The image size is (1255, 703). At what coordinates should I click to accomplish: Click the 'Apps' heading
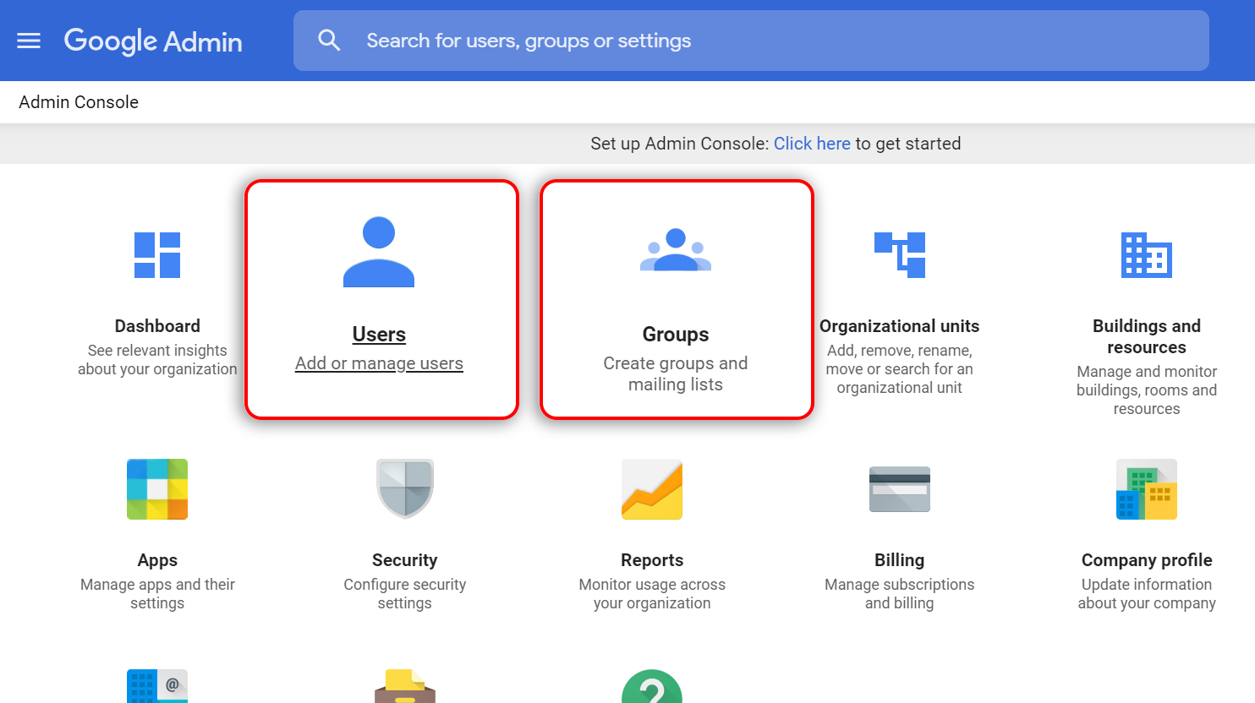157,560
